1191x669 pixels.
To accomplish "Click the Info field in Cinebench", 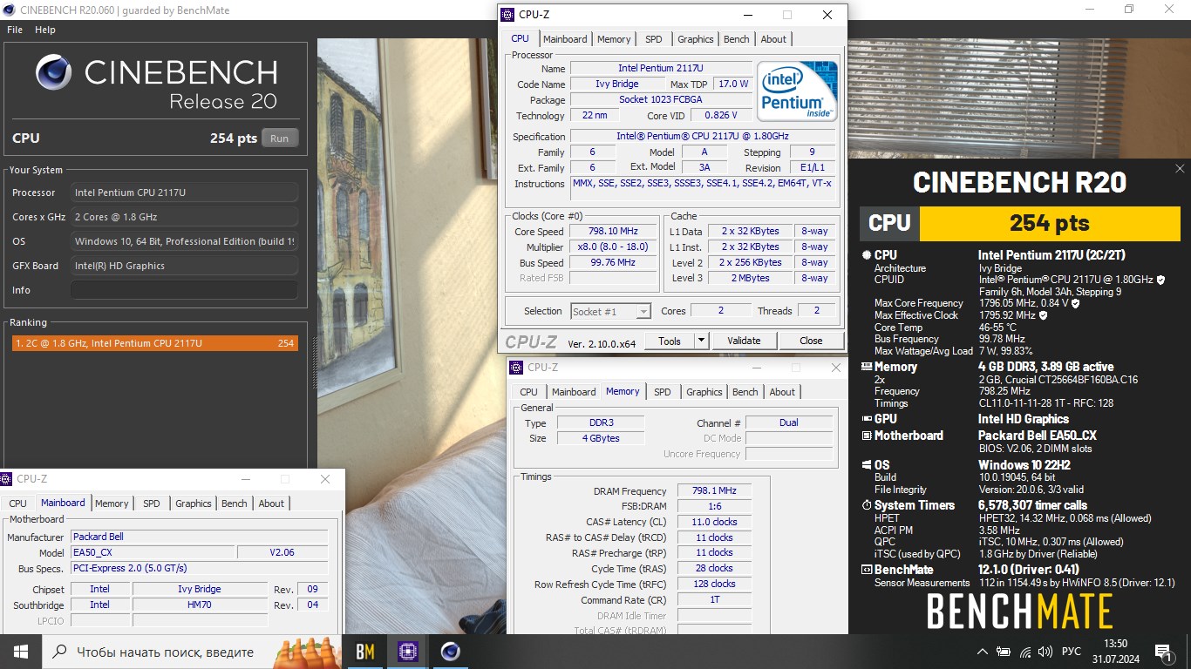I will (x=184, y=290).
